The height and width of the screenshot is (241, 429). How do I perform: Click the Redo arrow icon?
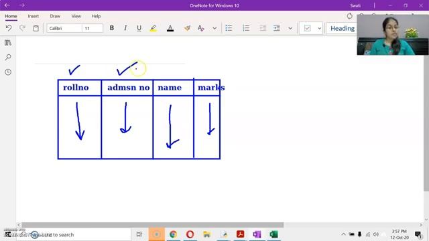22,28
